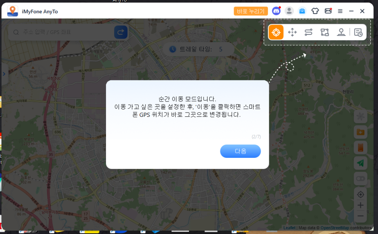Open the Discord community icon
The image size is (378, 234).
276,11
